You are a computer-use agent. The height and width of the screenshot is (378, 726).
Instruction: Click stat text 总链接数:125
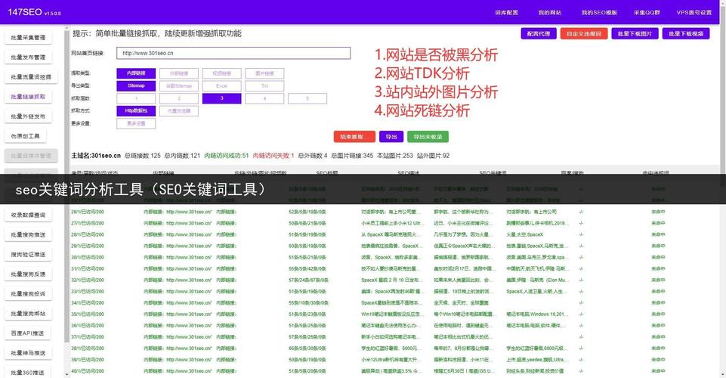click(x=143, y=156)
